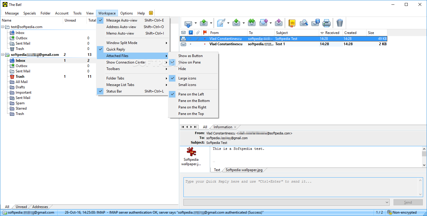427x216 pixels.
Task: Click the Send button
Action: click(x=408, y=202)
